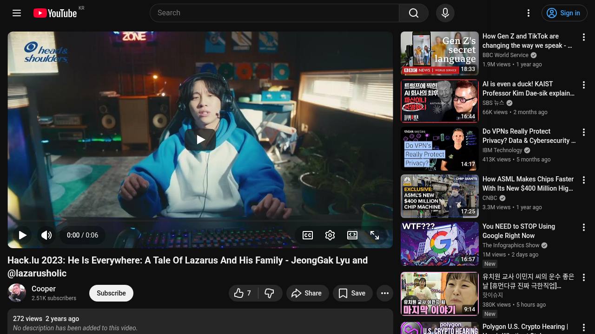Click the '272 views' text
The height and width of the screenshot is (334, 595).
coord(27,319)
